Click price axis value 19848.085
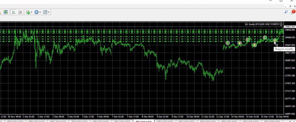 [x=290, y=30]
